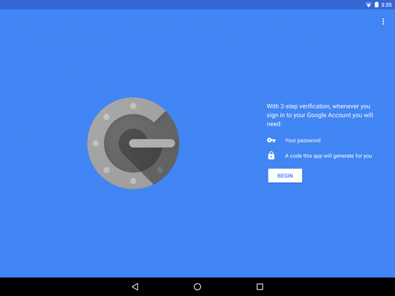Open recent apps with square button

[260, 287]
